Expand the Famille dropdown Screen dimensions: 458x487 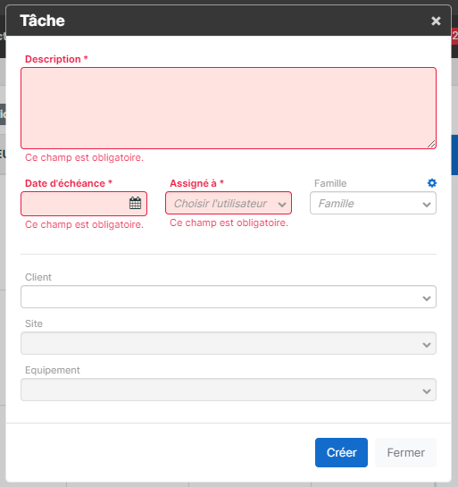click(373, 203)
